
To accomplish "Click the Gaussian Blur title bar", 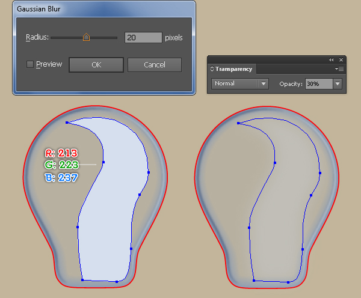I will click(104, 9).
